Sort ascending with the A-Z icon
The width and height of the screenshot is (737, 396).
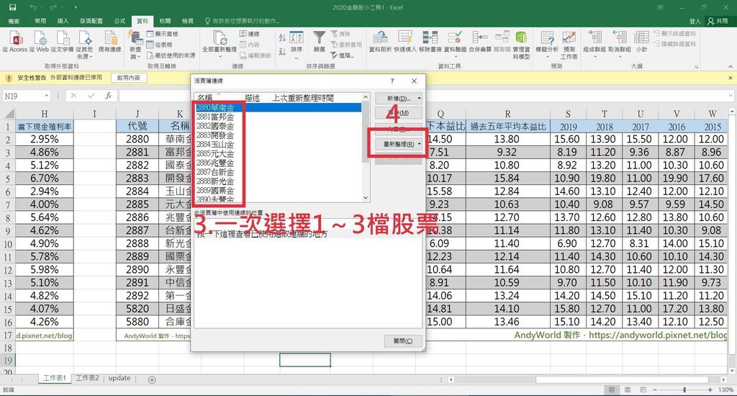point(282,37)
